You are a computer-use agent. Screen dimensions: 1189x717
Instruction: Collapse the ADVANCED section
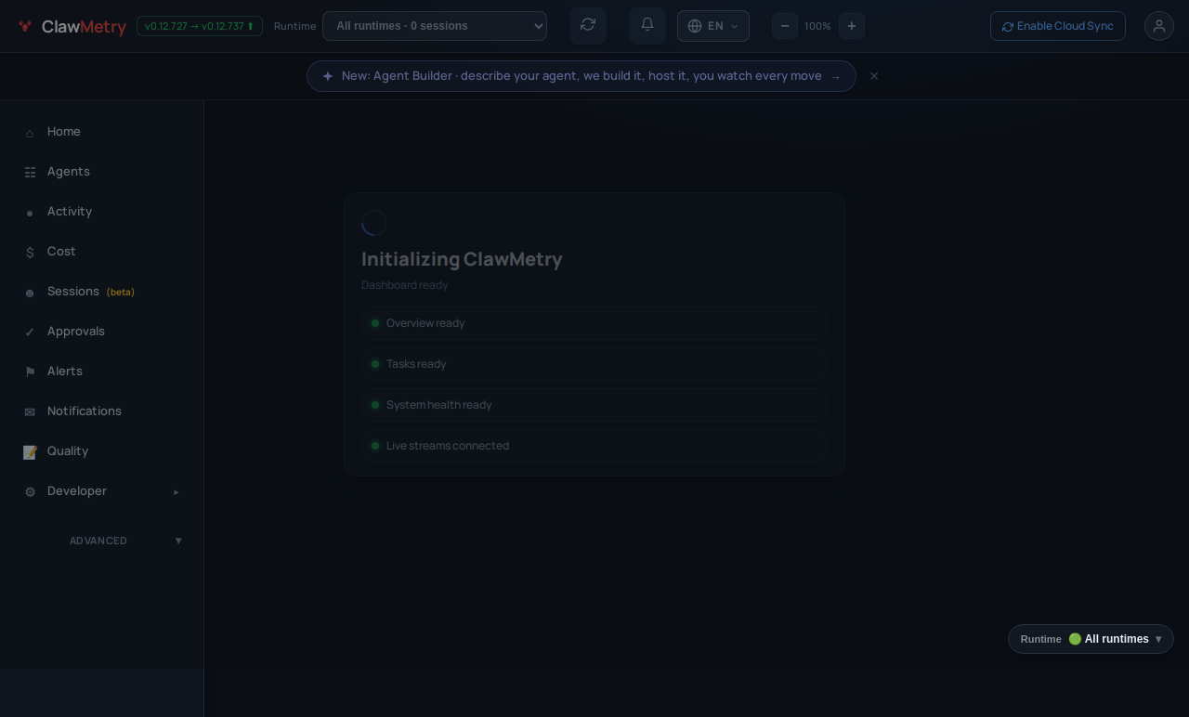(x=102, y=541)
